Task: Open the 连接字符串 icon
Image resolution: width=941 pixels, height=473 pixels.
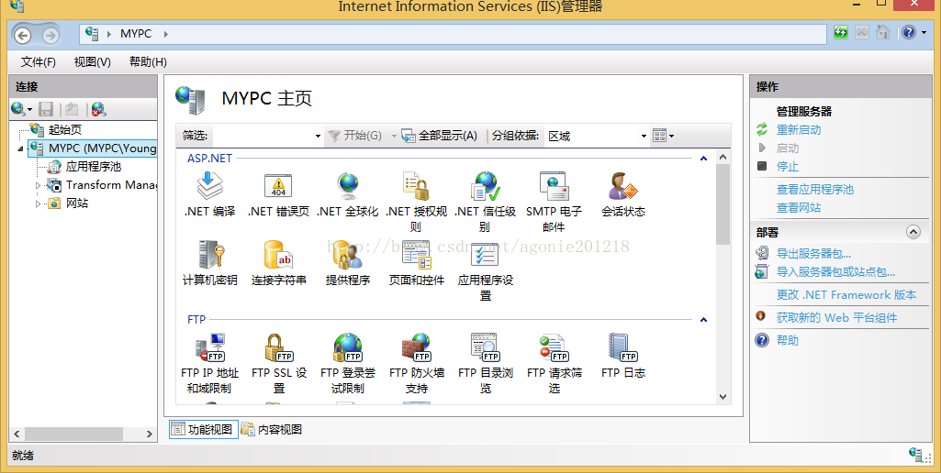Action: (x=278, y=254)
